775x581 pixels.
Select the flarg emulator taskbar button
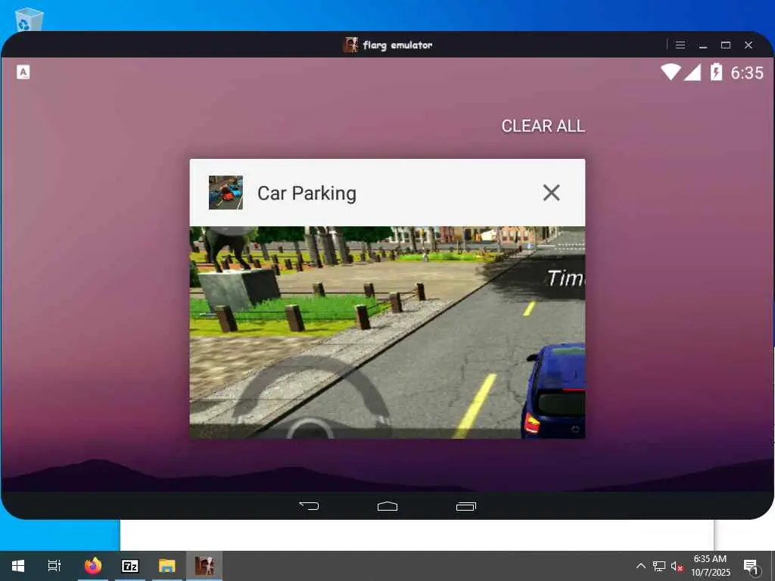(x=204, y=566)
